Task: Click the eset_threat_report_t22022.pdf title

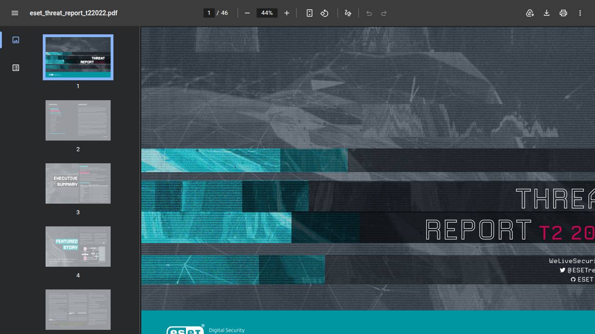Action: pos(73,13)
